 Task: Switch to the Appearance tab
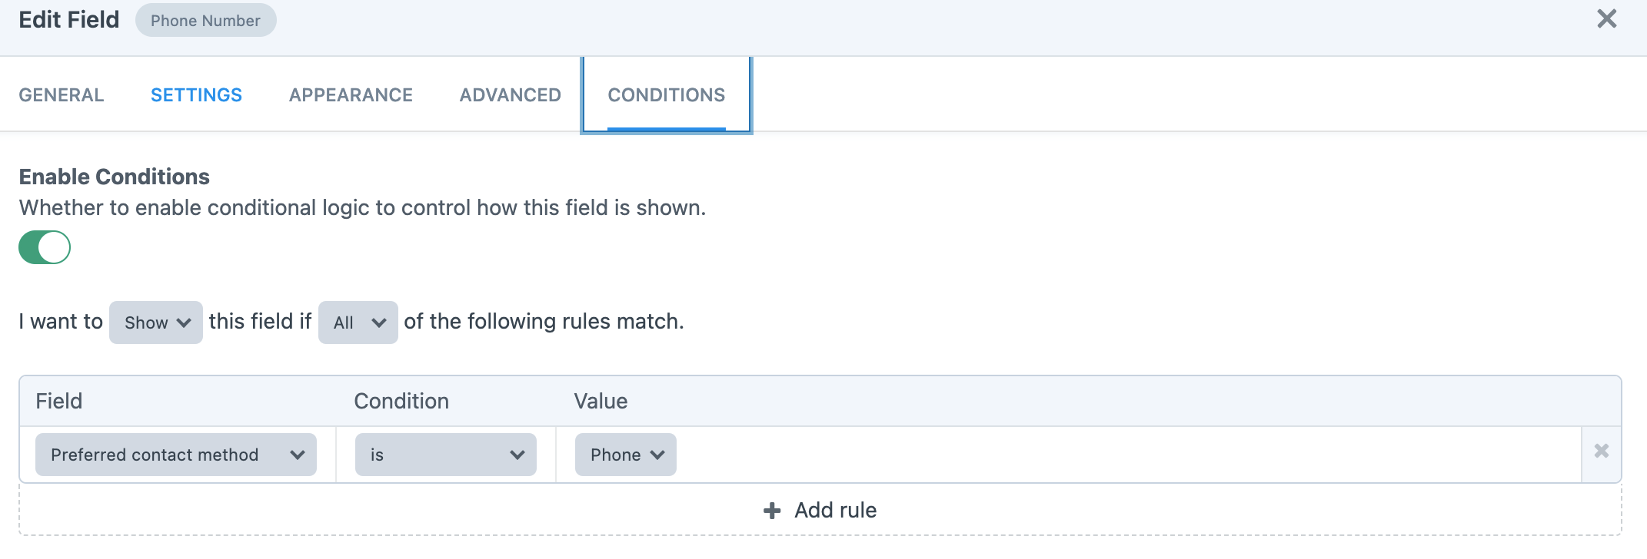[x=350, y=94]
